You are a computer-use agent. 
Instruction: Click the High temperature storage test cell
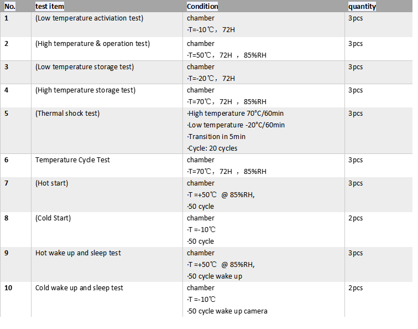(85, 90)
